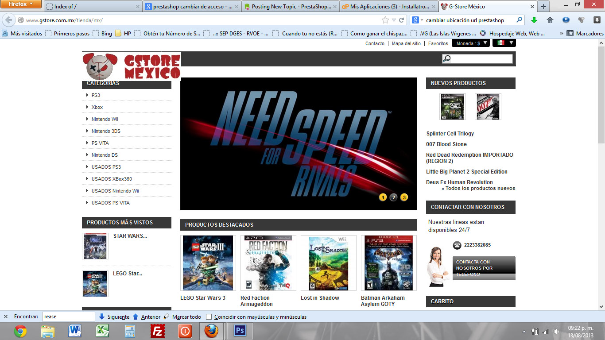Open the Firefox application menu
Viewport: 605px width, 340px height.
tap(21, 4)
